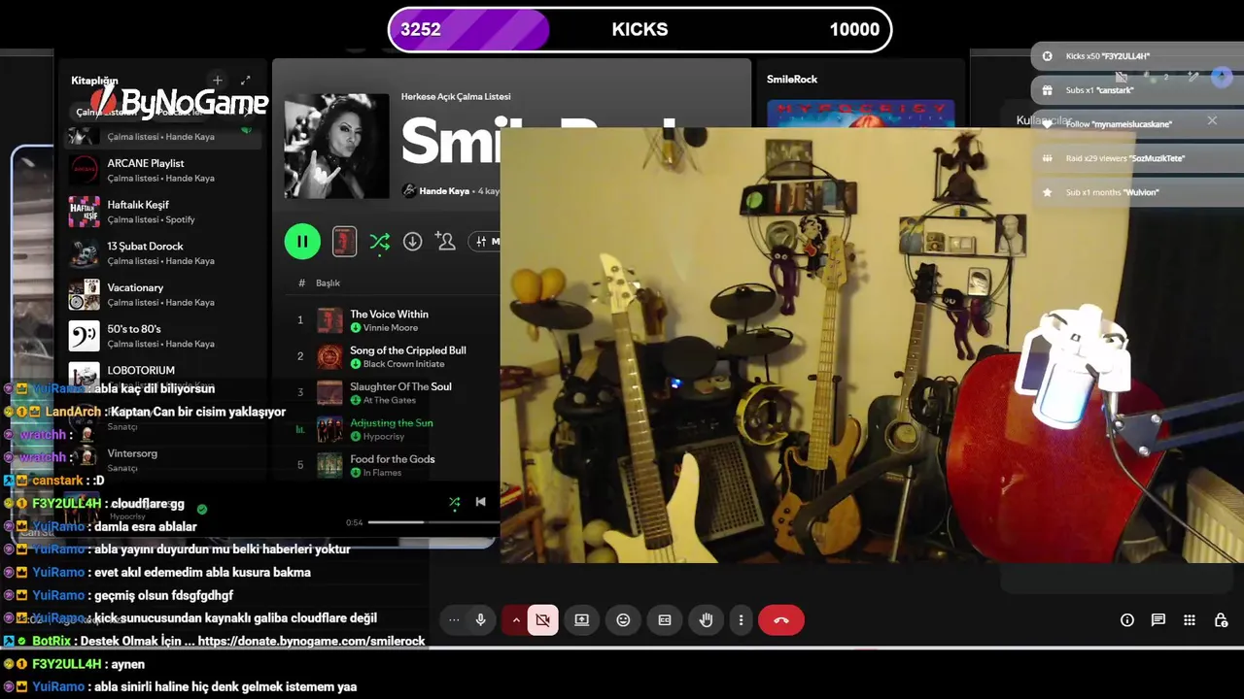Expand camera options chevron

coord(516,620)
